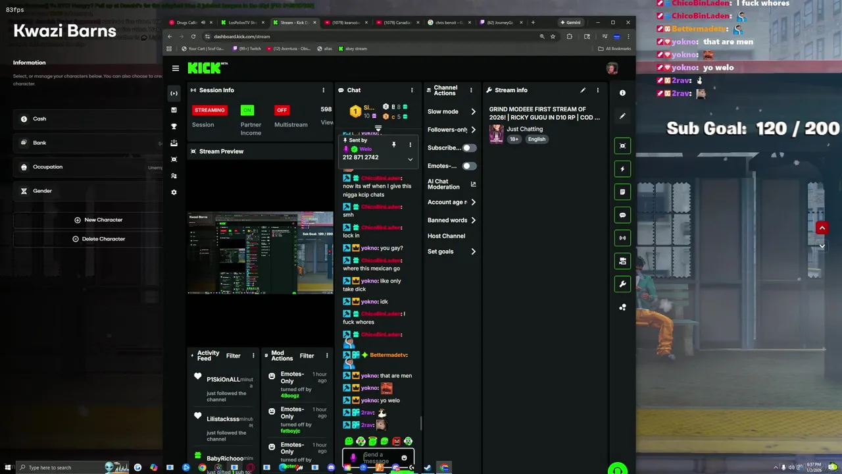Toggle the Partner Income ON indicator

pyautogui.click(x=247, y=110)
